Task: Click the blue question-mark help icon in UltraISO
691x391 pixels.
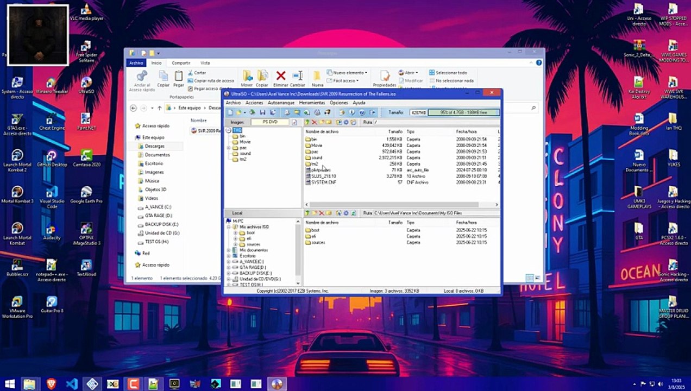Action: (x=362, y=112)
